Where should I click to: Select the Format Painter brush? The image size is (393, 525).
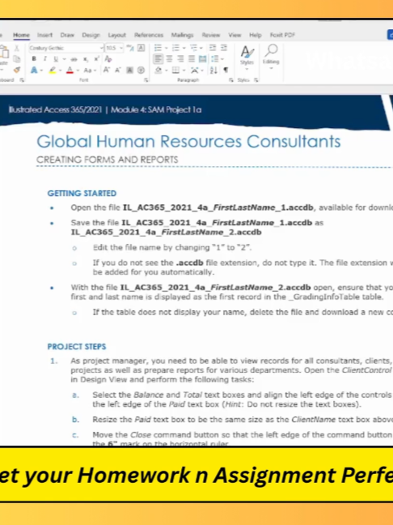click(x=17, y=70)
